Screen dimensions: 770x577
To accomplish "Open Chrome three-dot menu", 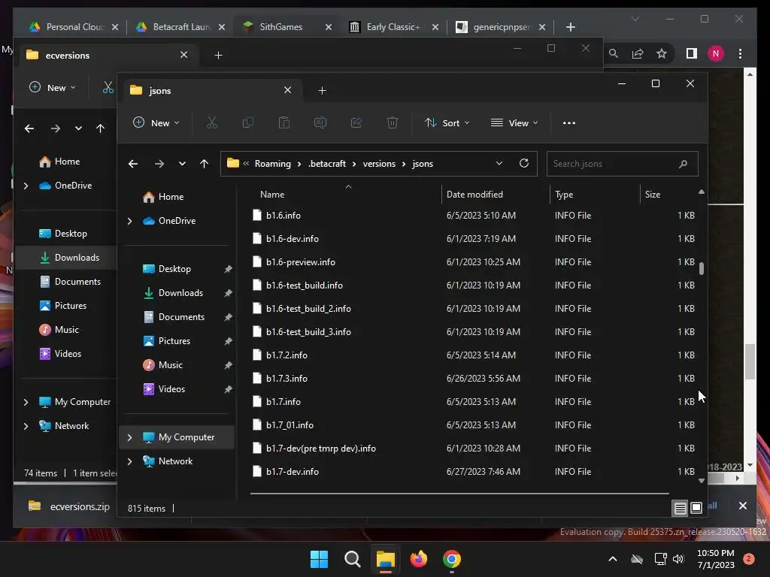I will pyautogui.click(x=741, y=53).
